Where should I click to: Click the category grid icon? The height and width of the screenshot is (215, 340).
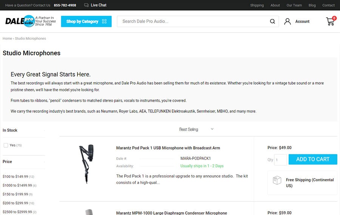pos(104,21)
